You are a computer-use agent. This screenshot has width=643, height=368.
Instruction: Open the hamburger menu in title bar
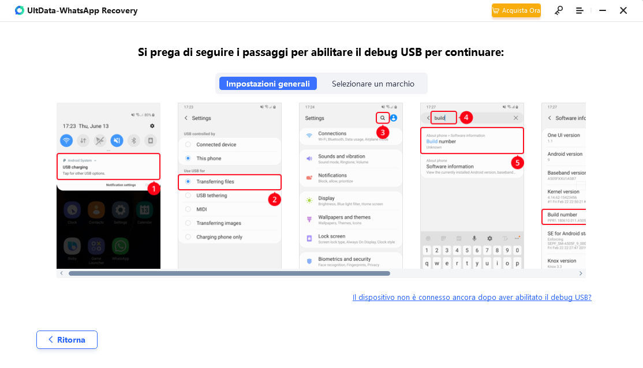coord(580,10)
